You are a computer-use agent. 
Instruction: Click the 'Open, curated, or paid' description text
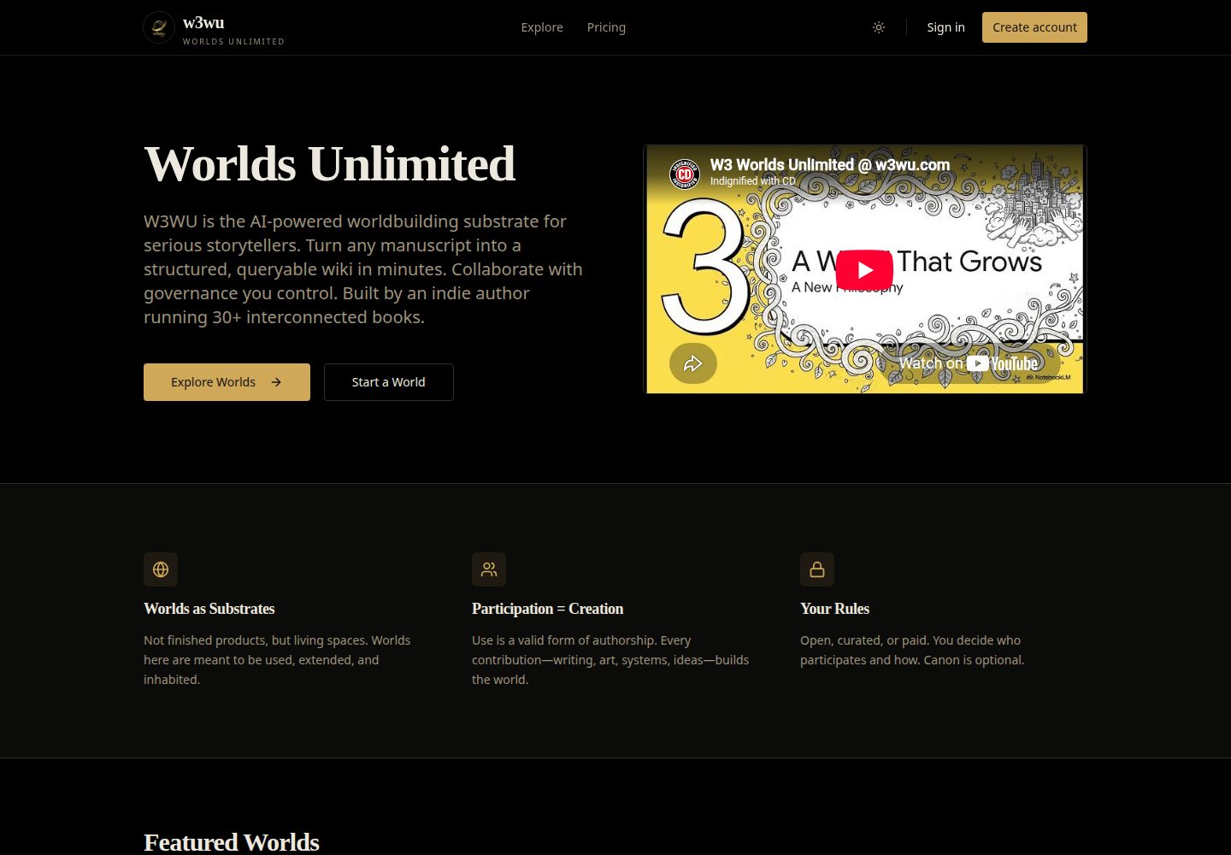pos(912,650)
